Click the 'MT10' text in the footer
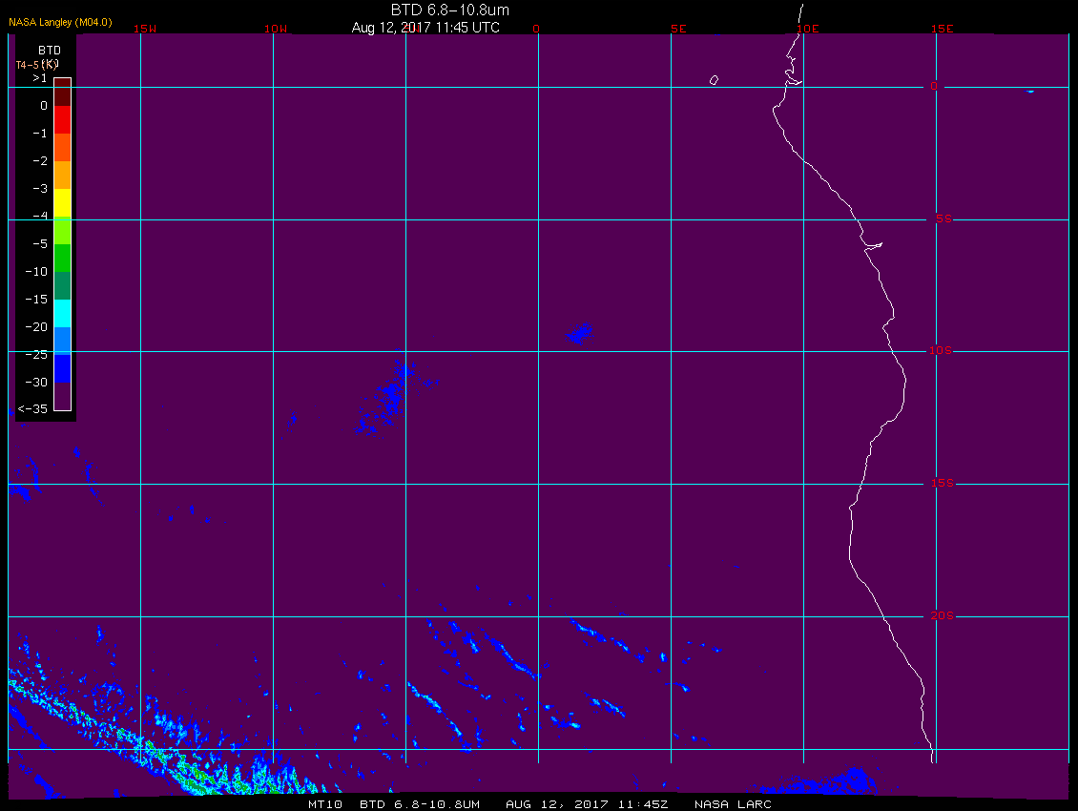Screen dimensions: 1078x811 pos(324,804)
